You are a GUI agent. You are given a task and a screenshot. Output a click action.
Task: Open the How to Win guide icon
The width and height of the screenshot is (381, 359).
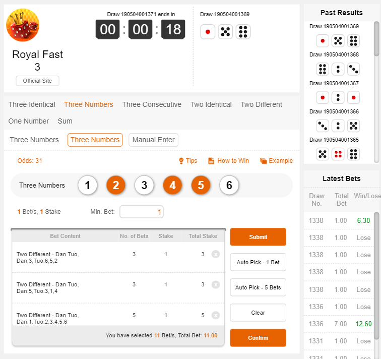tap(211, 161)
